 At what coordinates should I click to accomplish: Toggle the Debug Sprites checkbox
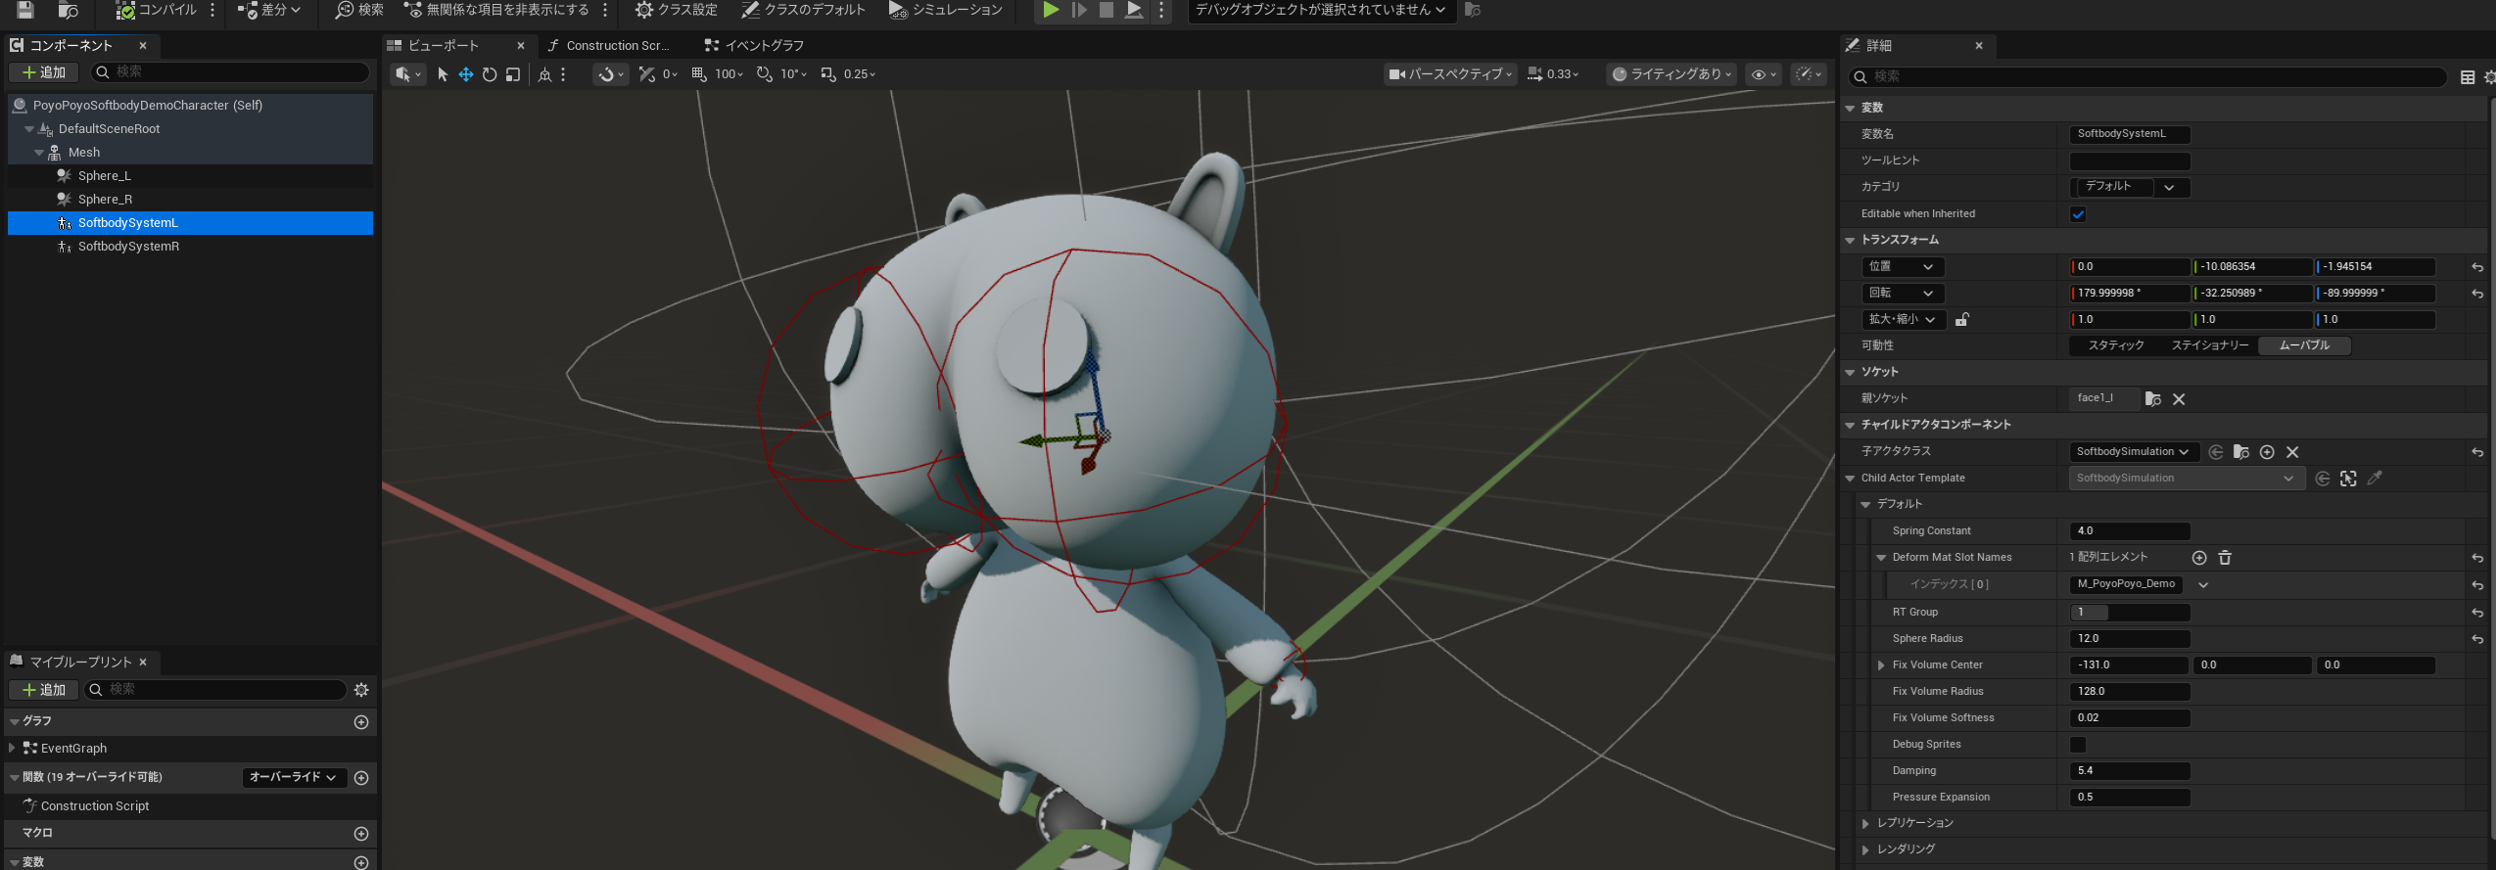click(x=2078, y=745)
